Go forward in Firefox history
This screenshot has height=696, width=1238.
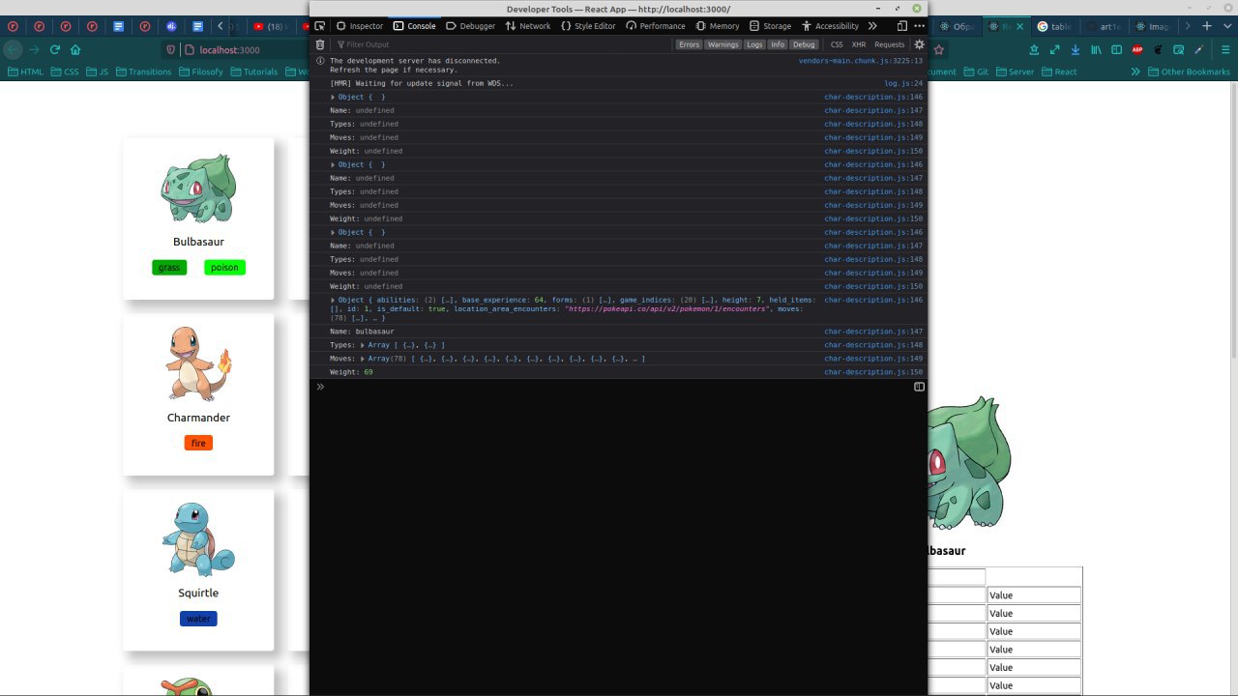[34, 49]
